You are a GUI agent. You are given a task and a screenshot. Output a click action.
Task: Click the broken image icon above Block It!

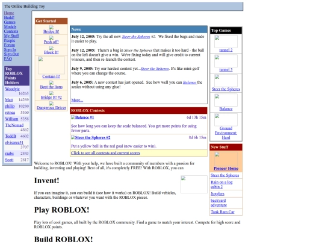click(x=51, y=48)
